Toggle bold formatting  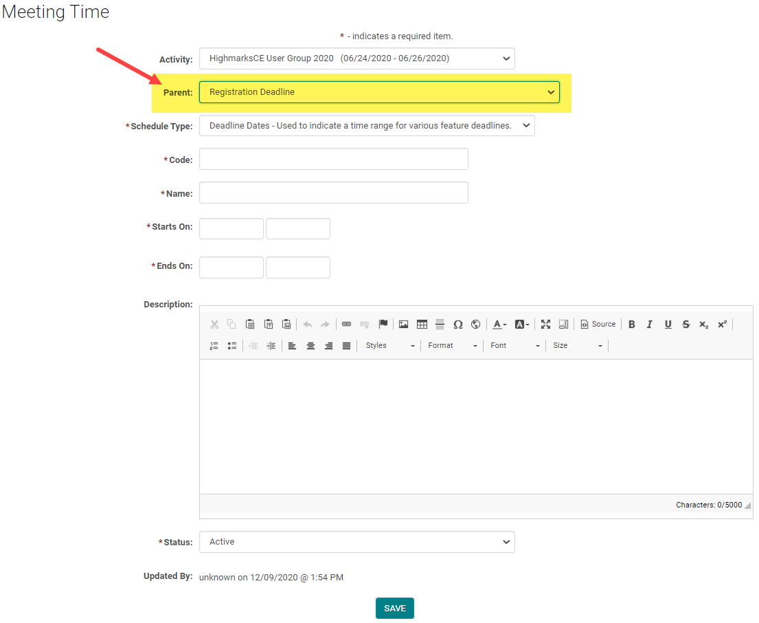632,325
